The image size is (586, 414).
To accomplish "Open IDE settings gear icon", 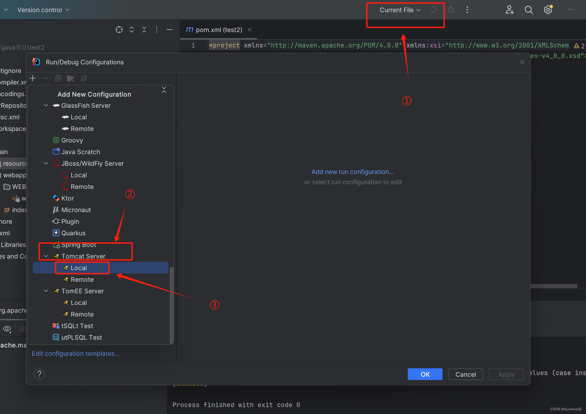I will (x=548, y=10).
